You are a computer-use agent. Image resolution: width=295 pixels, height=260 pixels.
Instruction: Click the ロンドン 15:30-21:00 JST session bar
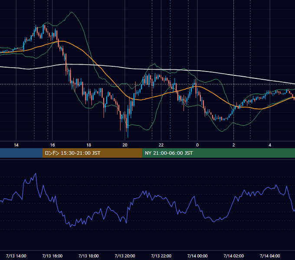click(92, 153)
